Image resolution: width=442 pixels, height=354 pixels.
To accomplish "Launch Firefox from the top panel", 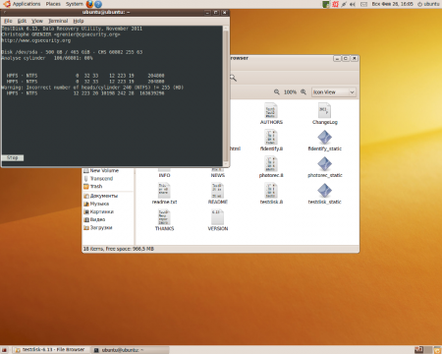I will [89, 4].
